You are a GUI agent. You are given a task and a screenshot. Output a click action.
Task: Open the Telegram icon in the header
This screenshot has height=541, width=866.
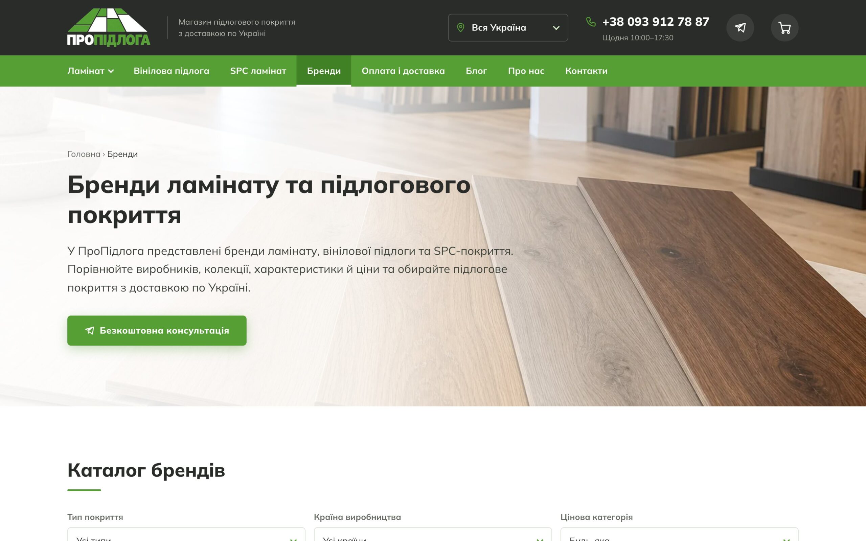tap(740, 27)
